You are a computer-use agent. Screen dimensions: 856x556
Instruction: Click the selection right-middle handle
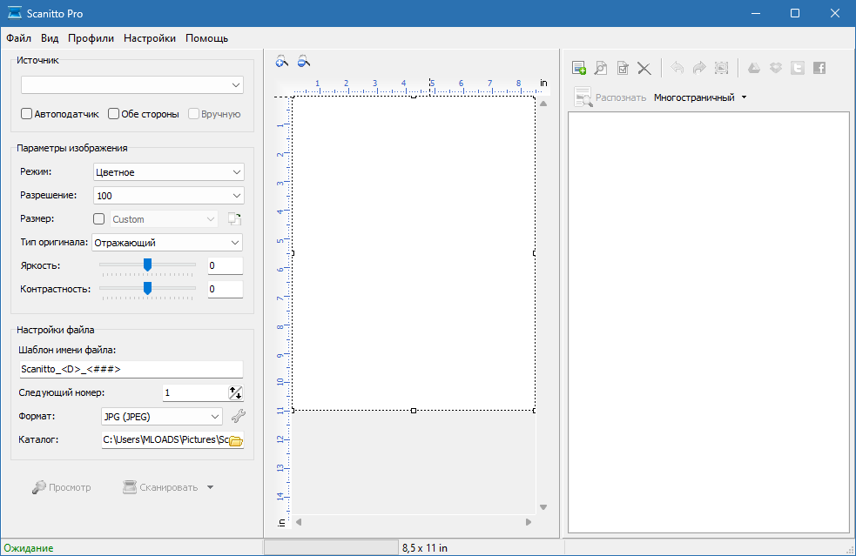[x=535, y=253]
